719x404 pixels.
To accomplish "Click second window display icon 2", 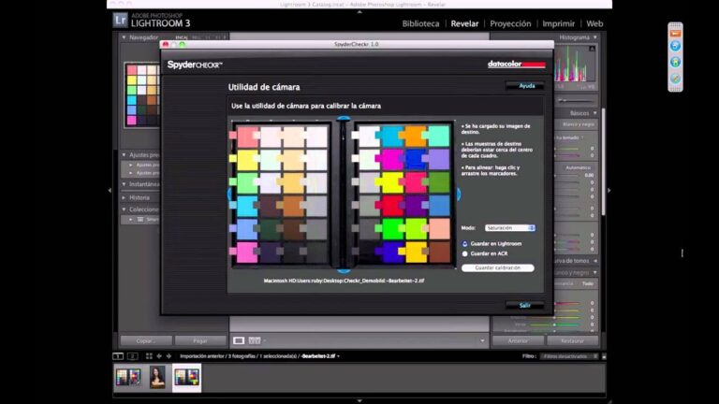I will click(x=133, y=356).
